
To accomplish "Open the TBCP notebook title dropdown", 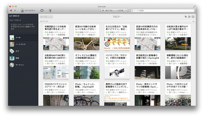I will click(x=117, y=17).
